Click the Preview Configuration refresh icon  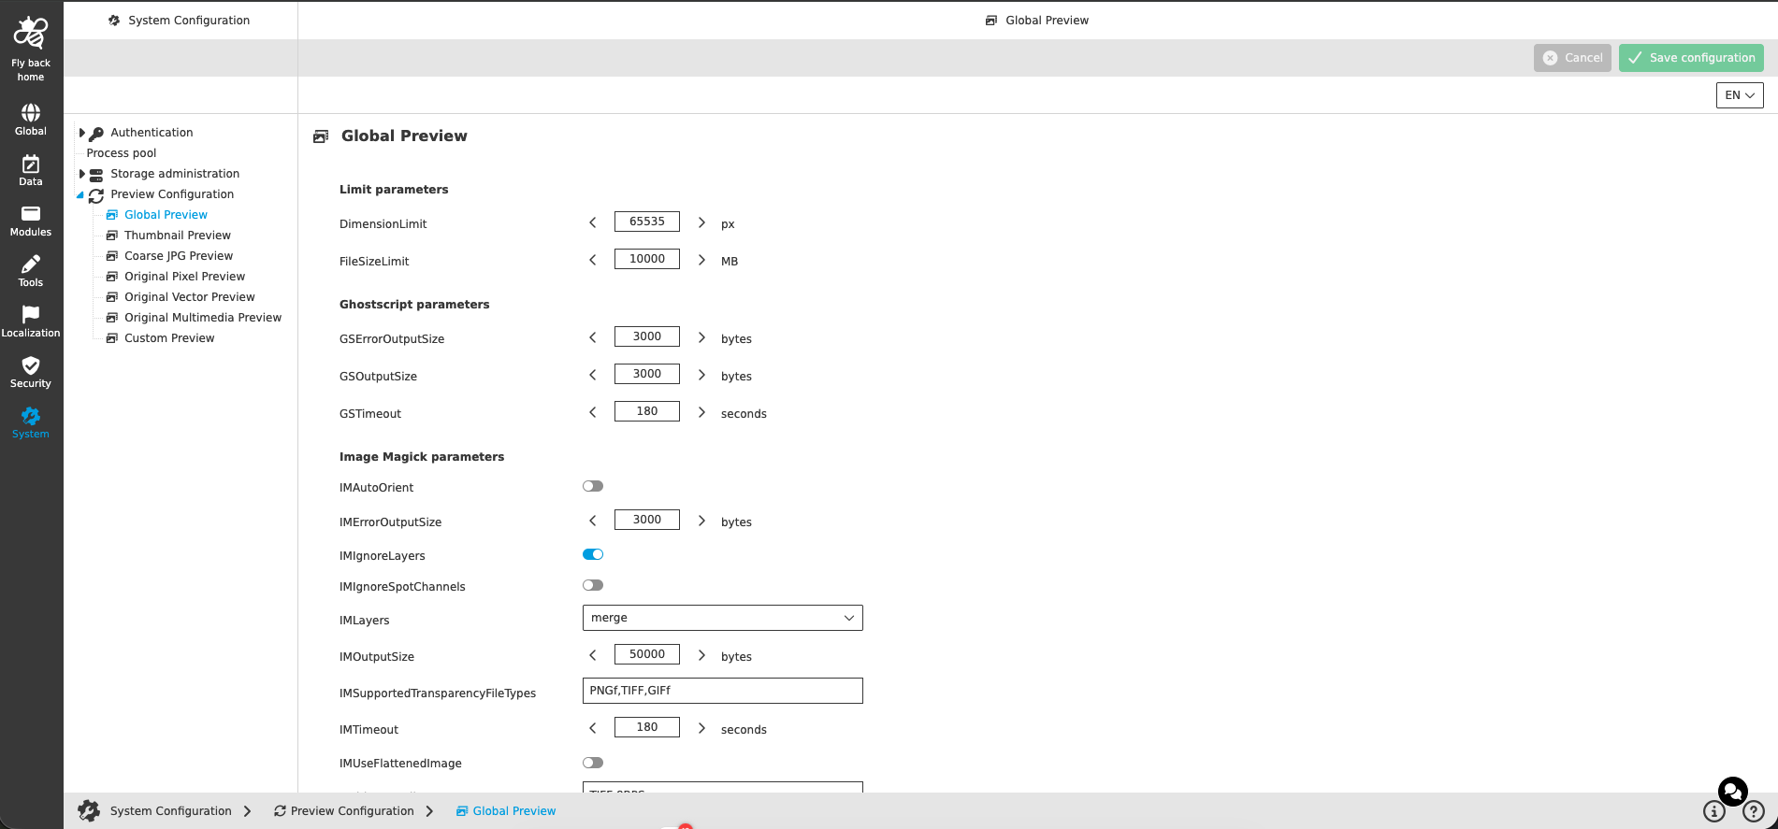[x=96, y=195]
